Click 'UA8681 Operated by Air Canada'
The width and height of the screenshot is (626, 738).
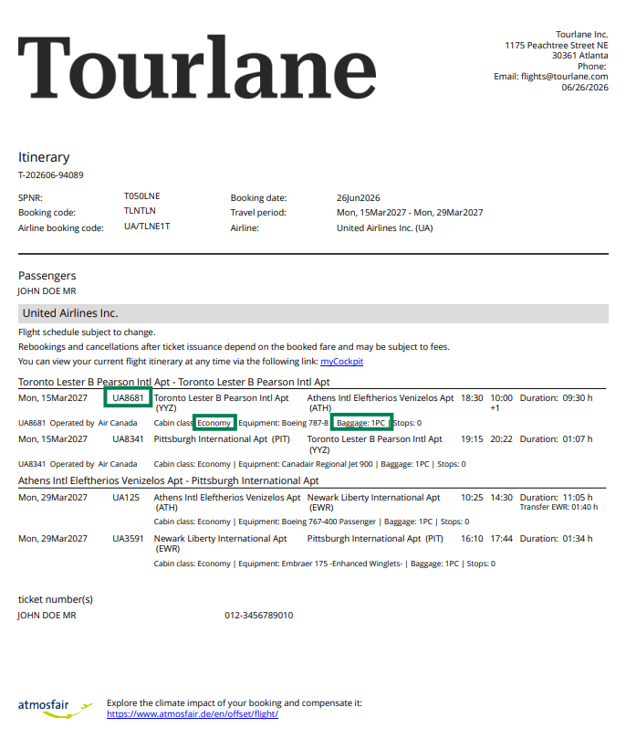78,423
